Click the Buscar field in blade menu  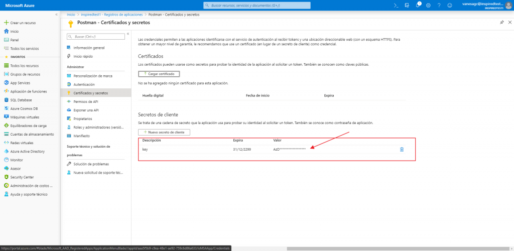(x=96, y=37)
